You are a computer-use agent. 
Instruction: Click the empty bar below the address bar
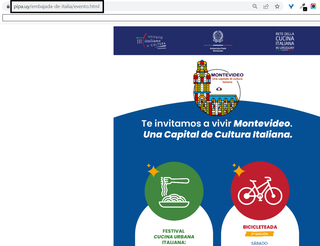click(x=161, y=18)
